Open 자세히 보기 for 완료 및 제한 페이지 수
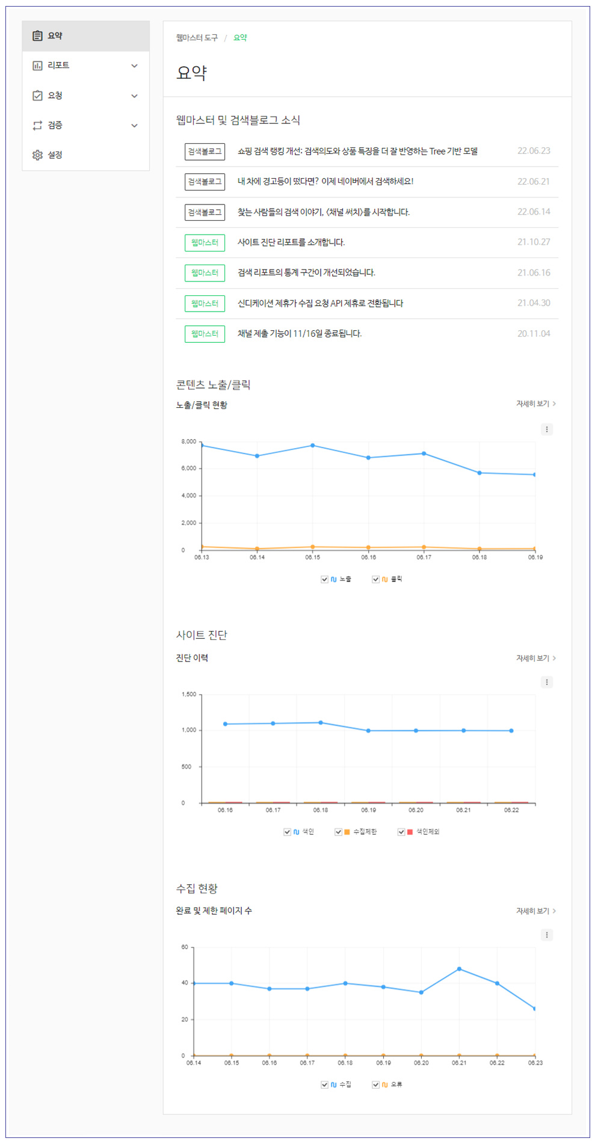The image size is (595, 1144). click(x=535, y=911)
